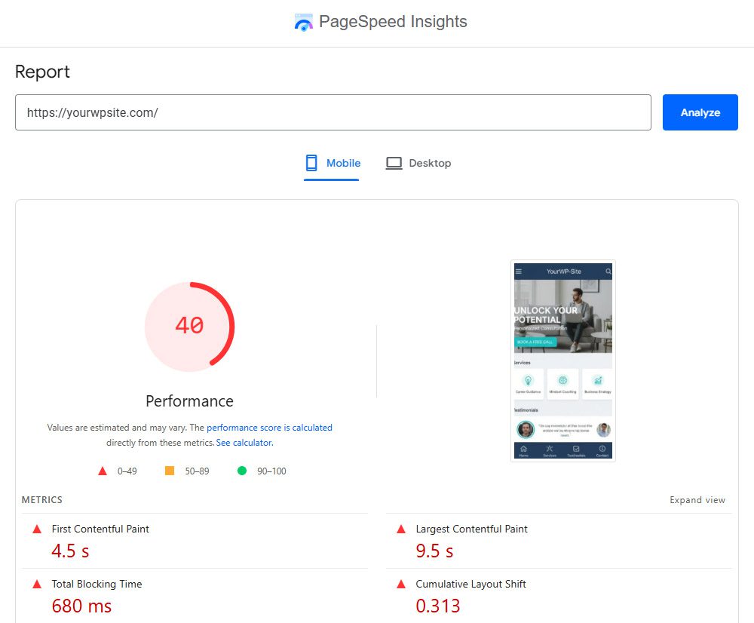Image resolution: width=754 pixels, height=623 pixels.
Task: Click the Cumulative Layout Shift label
Action: point(470,584)
